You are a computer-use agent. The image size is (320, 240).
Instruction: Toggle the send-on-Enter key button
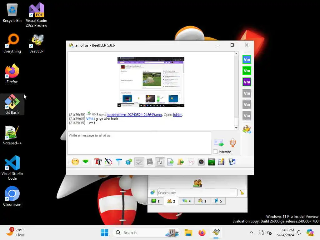(160, 162)
